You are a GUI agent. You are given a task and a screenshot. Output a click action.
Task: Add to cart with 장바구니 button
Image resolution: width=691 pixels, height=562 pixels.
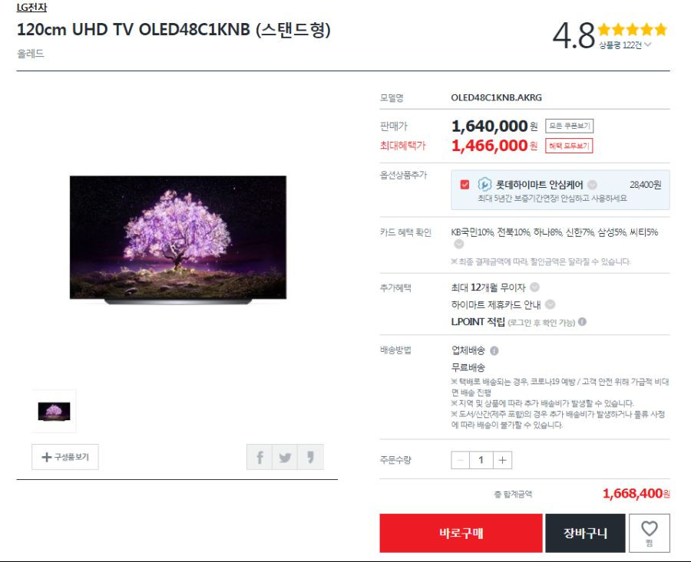(585, 533)
